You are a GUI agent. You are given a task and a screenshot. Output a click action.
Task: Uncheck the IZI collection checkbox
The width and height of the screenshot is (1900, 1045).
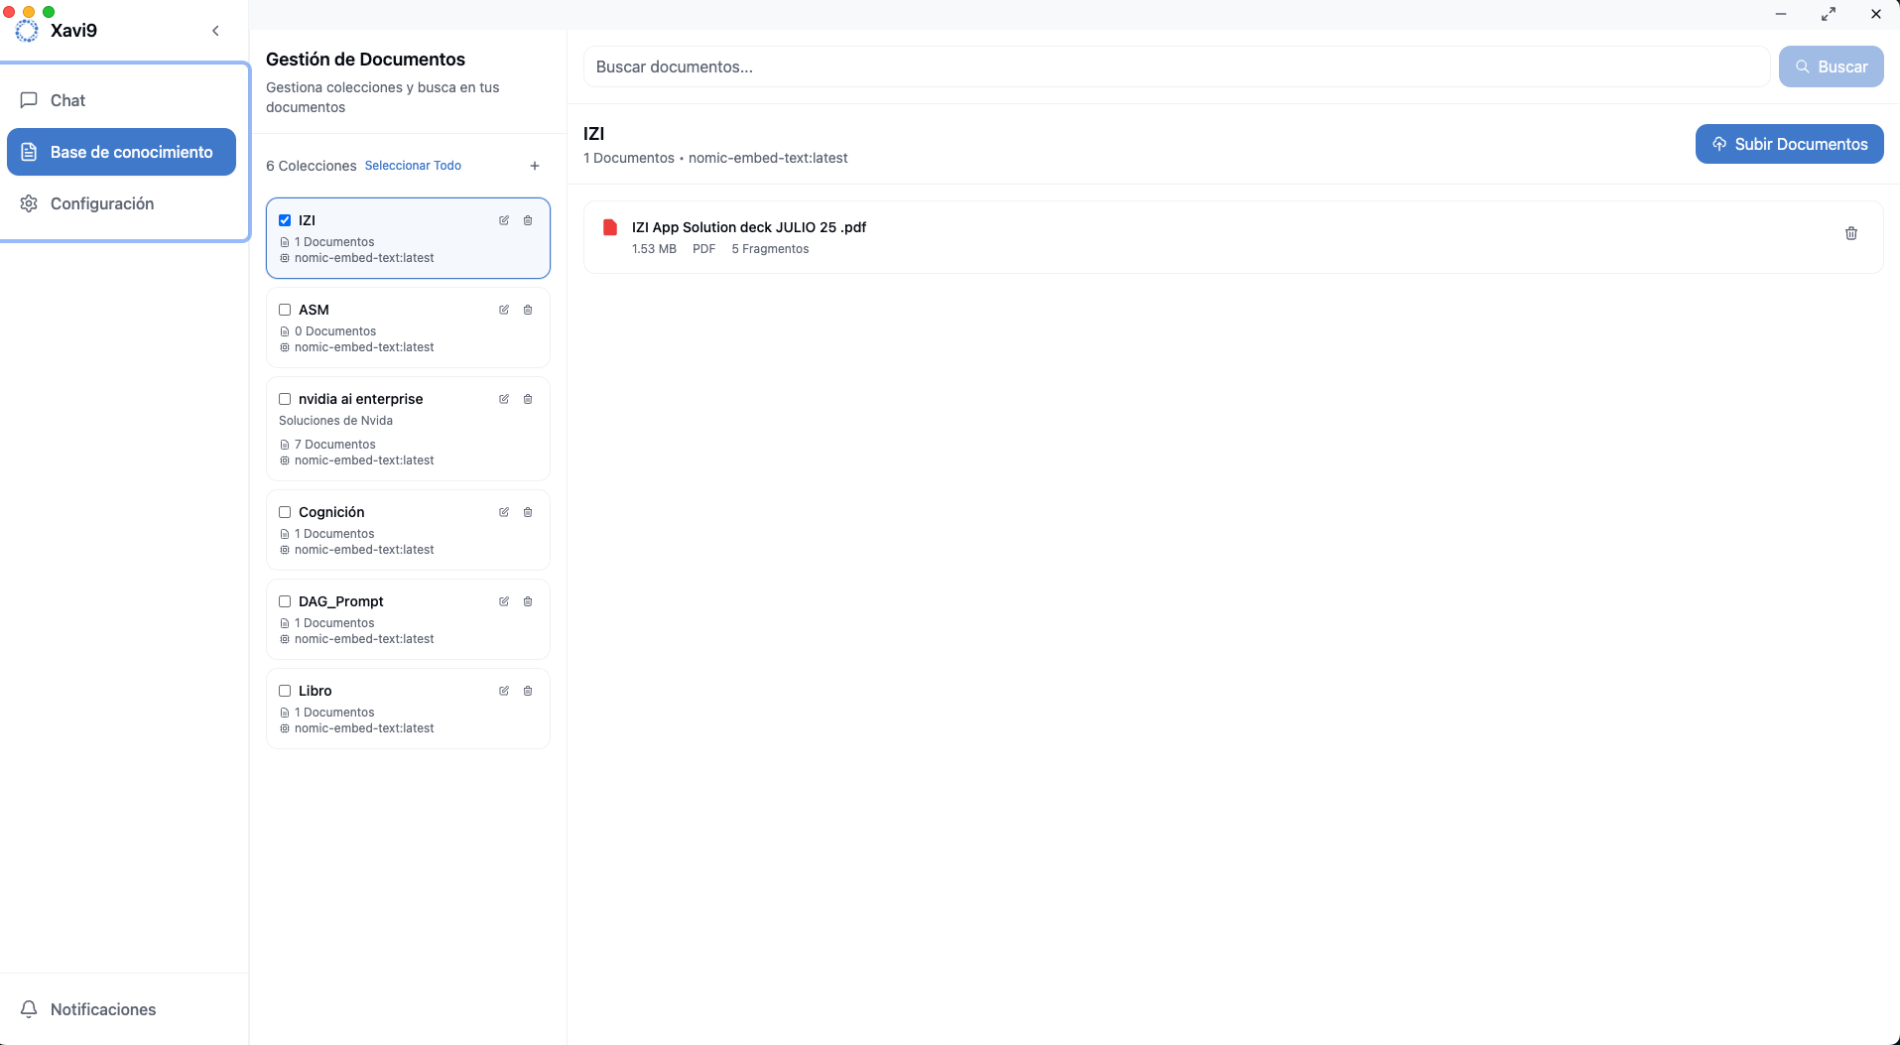click(x=285, y=220)
